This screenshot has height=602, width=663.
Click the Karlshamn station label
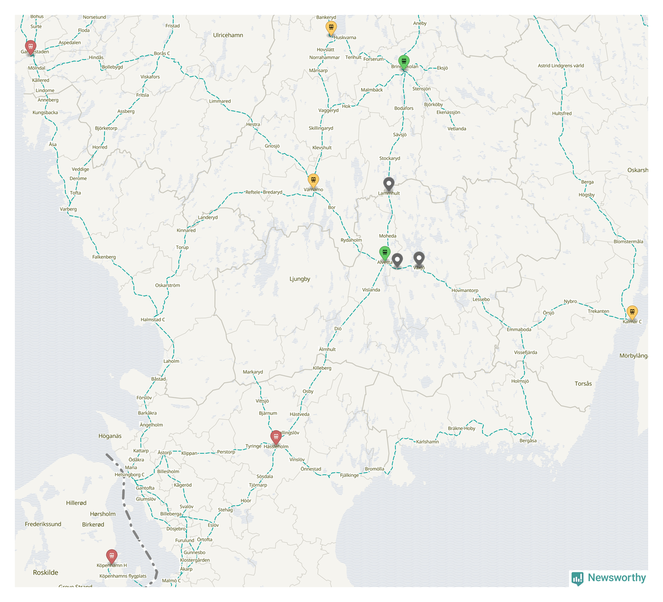click(427, 442)
